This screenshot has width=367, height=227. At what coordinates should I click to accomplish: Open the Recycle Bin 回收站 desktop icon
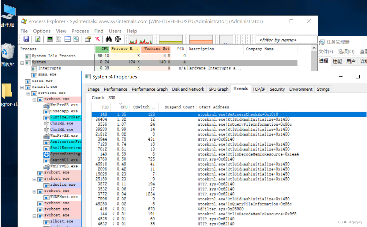tap(8, 55)
